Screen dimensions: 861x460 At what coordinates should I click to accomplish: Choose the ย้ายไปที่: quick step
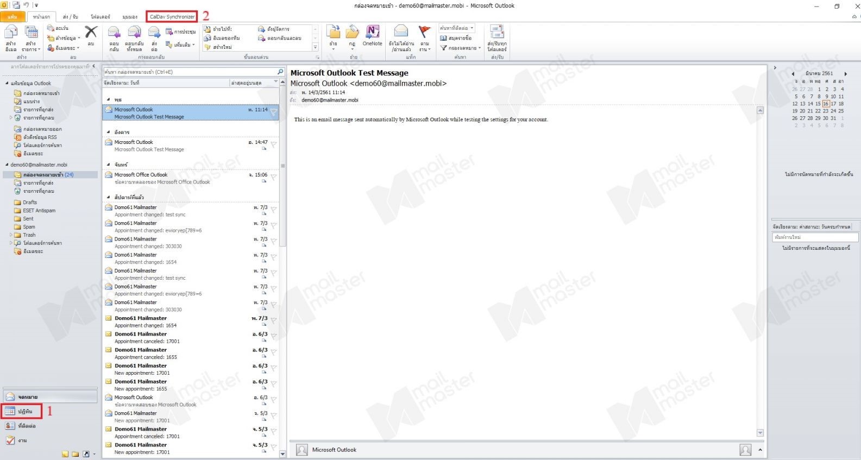point(218,29)
